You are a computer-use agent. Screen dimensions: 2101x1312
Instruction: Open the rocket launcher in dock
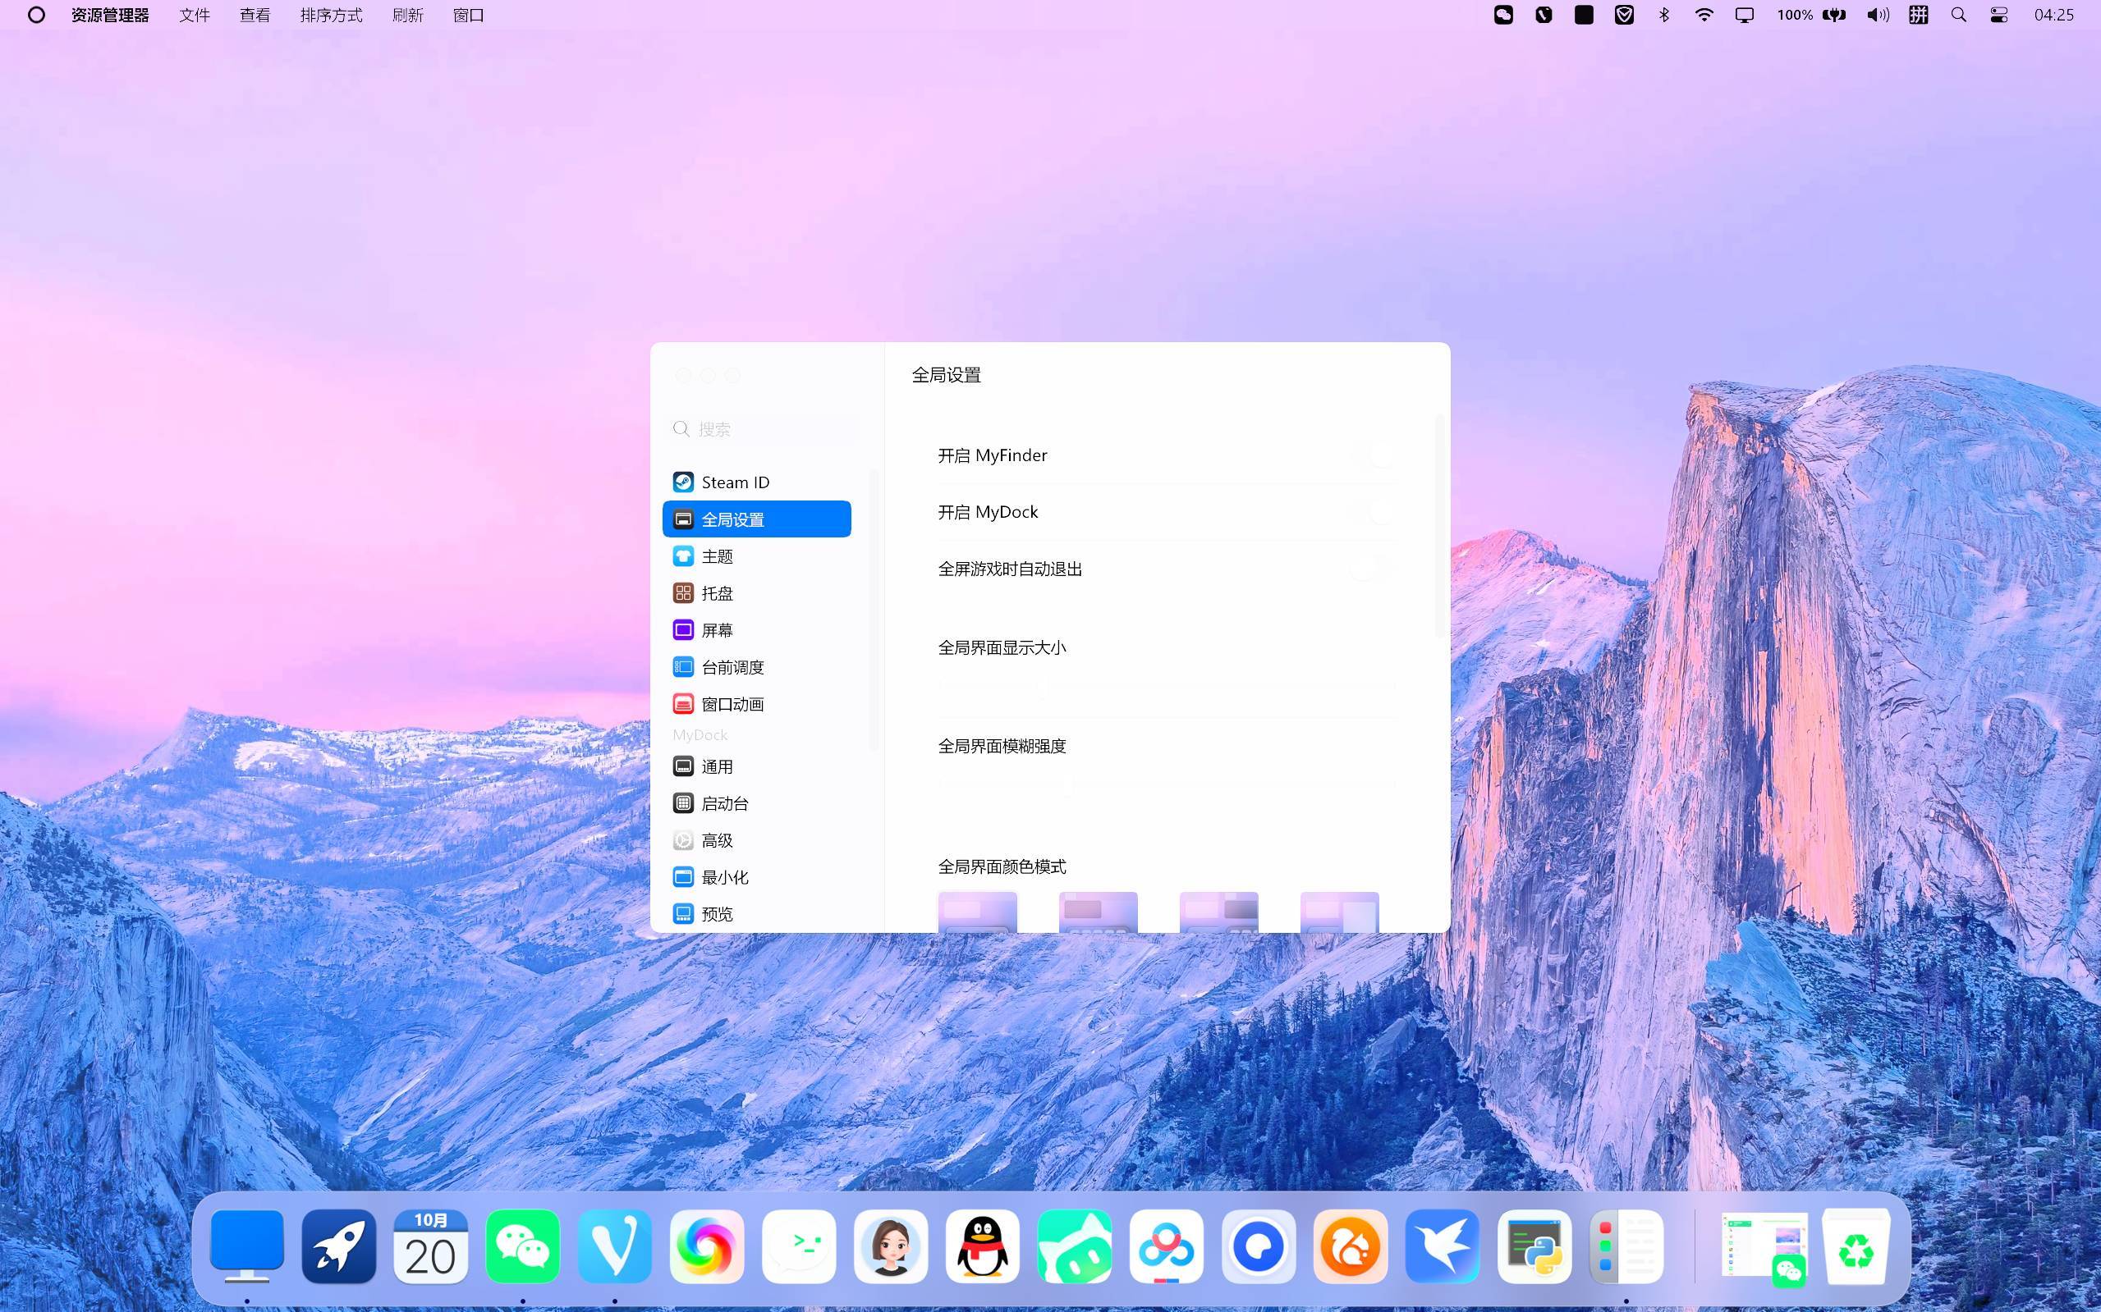339,1246
